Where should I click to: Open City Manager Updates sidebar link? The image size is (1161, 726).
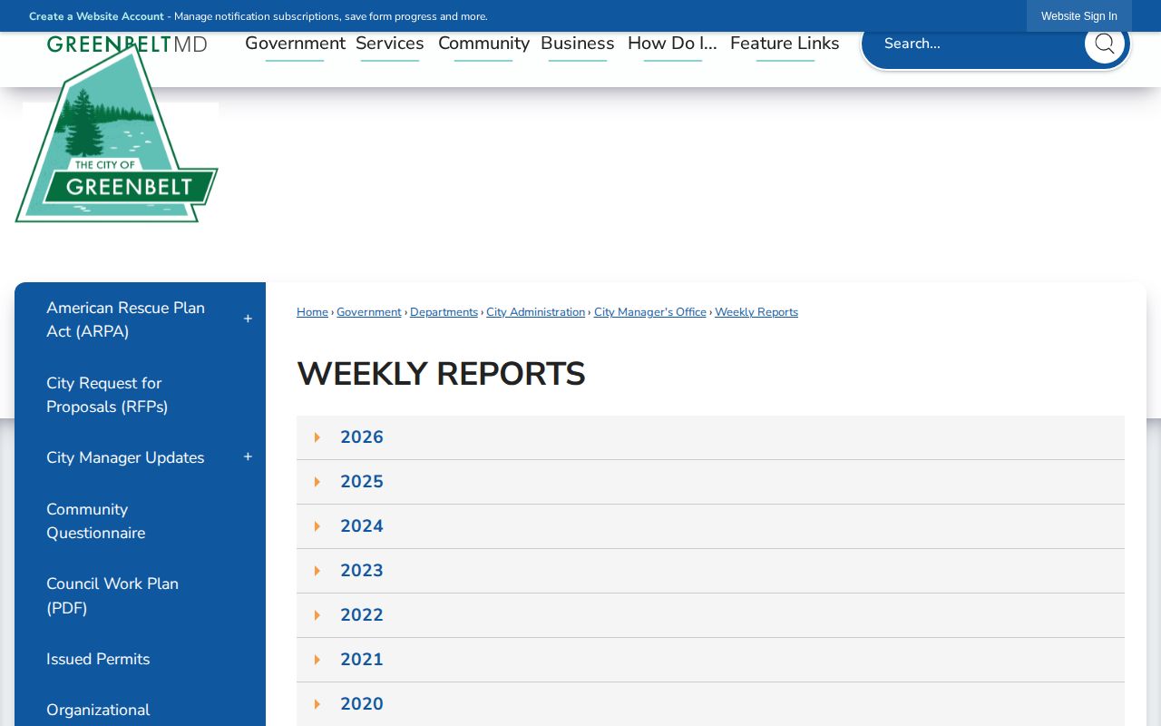[x=125, y=457]
